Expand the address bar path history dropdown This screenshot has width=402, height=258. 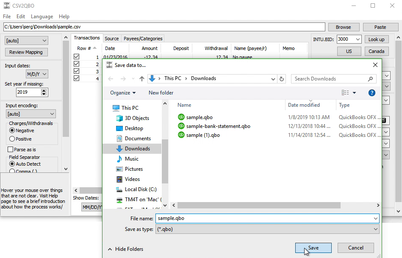coord(273,79)
